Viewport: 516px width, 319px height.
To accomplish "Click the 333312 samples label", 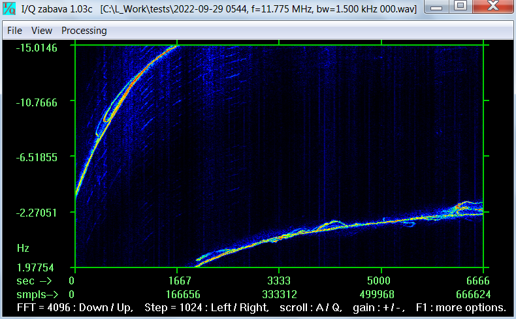I will [280, 294].
